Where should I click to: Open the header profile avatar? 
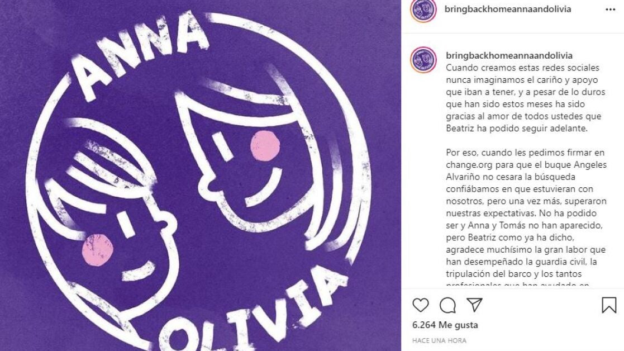pos(423,10)
